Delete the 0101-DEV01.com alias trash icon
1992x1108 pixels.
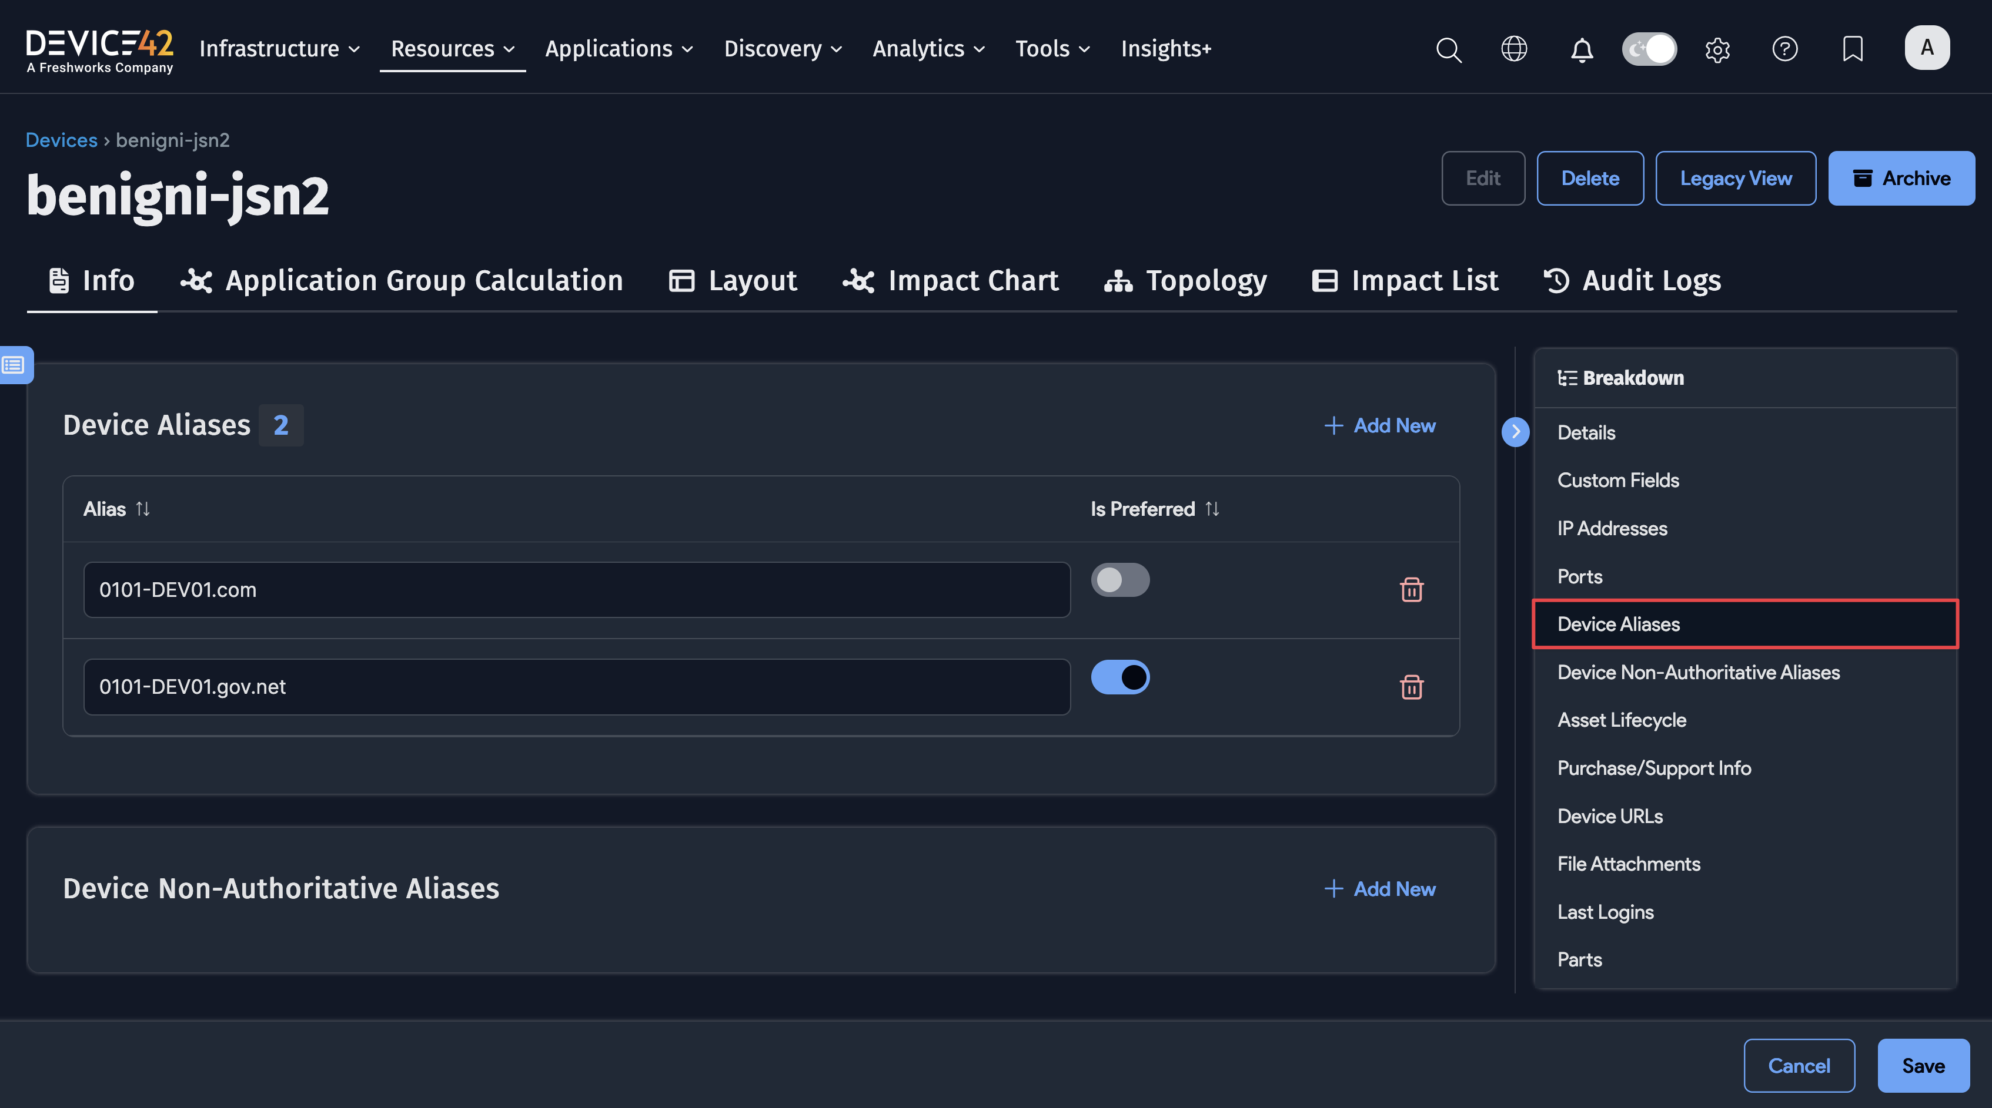tap(1411, 589)
